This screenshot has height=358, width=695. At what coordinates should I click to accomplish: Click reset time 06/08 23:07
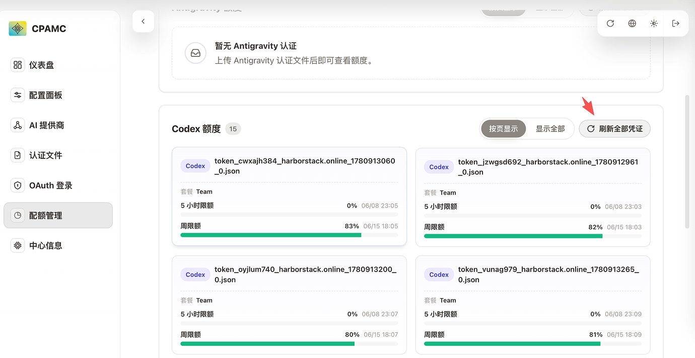(x=380, y=314)
